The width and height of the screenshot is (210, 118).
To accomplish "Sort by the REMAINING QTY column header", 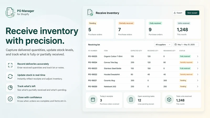I will tap(169, 51).
